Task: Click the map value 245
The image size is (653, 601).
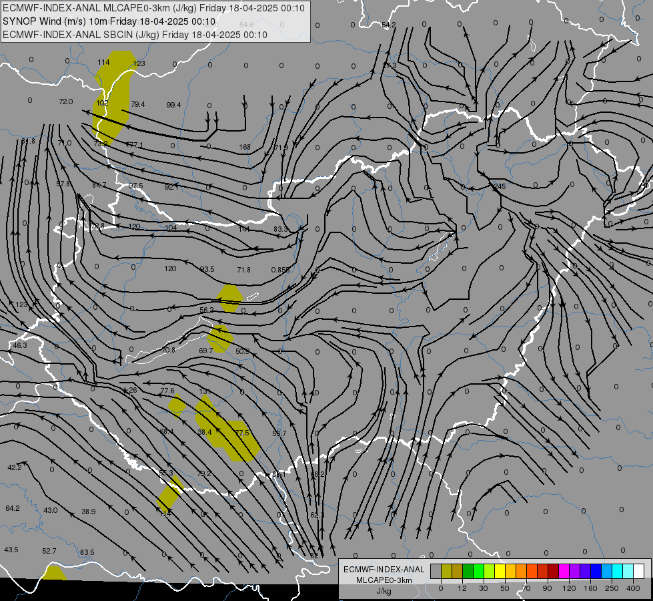Action: coord(500,186)
